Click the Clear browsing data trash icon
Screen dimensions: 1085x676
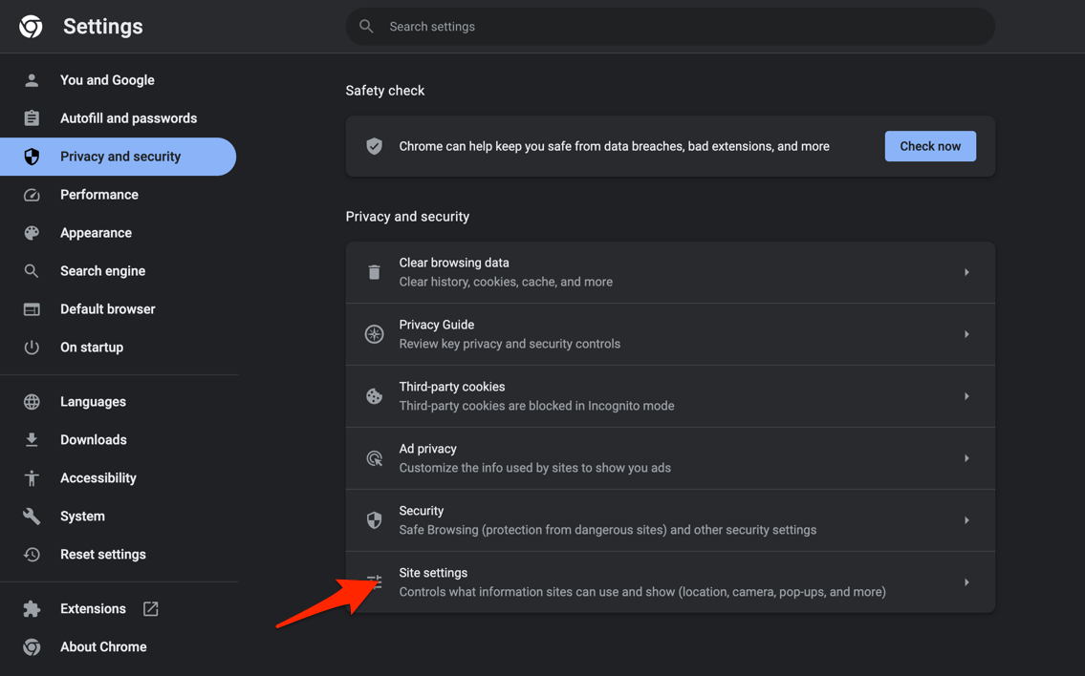pos(374,271)
